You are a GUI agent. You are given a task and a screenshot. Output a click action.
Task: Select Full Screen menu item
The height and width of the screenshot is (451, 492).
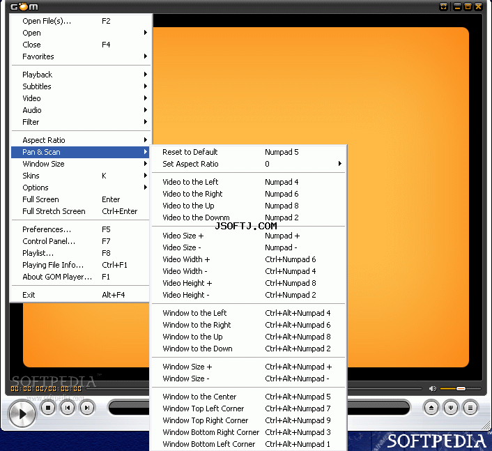tap(81, 199)
